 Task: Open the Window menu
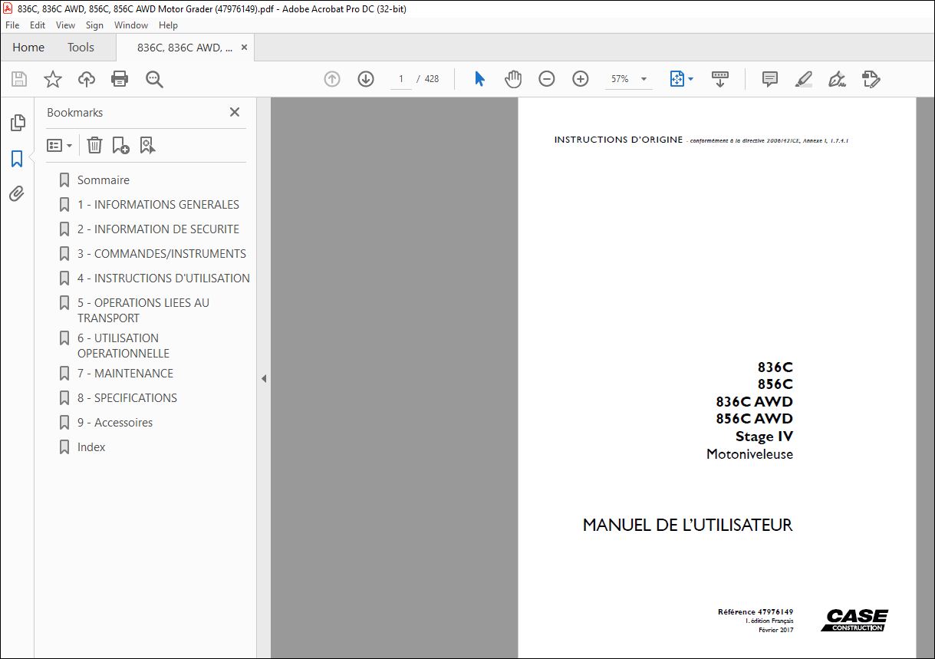131,25
